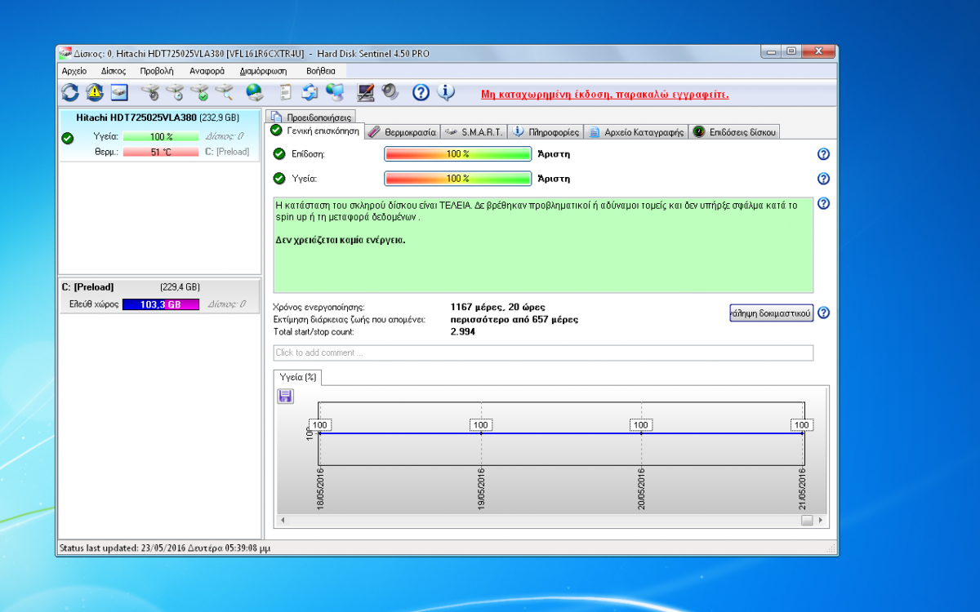Click the disk with magnifying glass icon
This screenshot has width=980, height=612.
point(225,92)
